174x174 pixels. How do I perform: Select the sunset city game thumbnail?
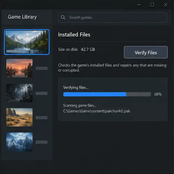click(x=19, y=68)
